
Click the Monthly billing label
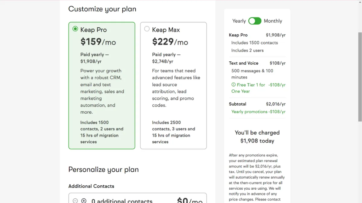click(x=273, y=21)
